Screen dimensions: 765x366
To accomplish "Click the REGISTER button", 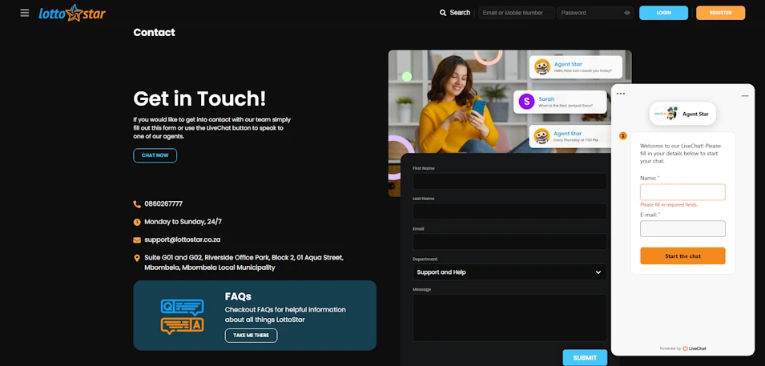I will pyautogui.click(x=721, y=13).
